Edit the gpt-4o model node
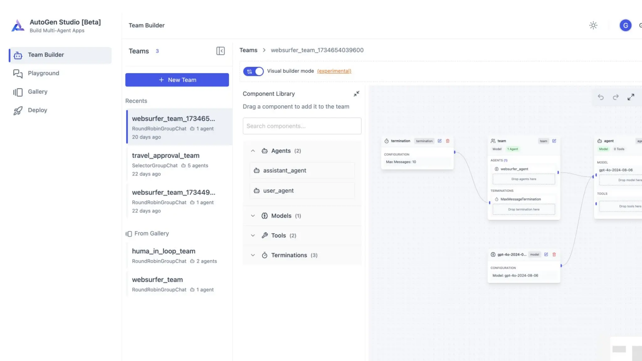 coord(546,254)
